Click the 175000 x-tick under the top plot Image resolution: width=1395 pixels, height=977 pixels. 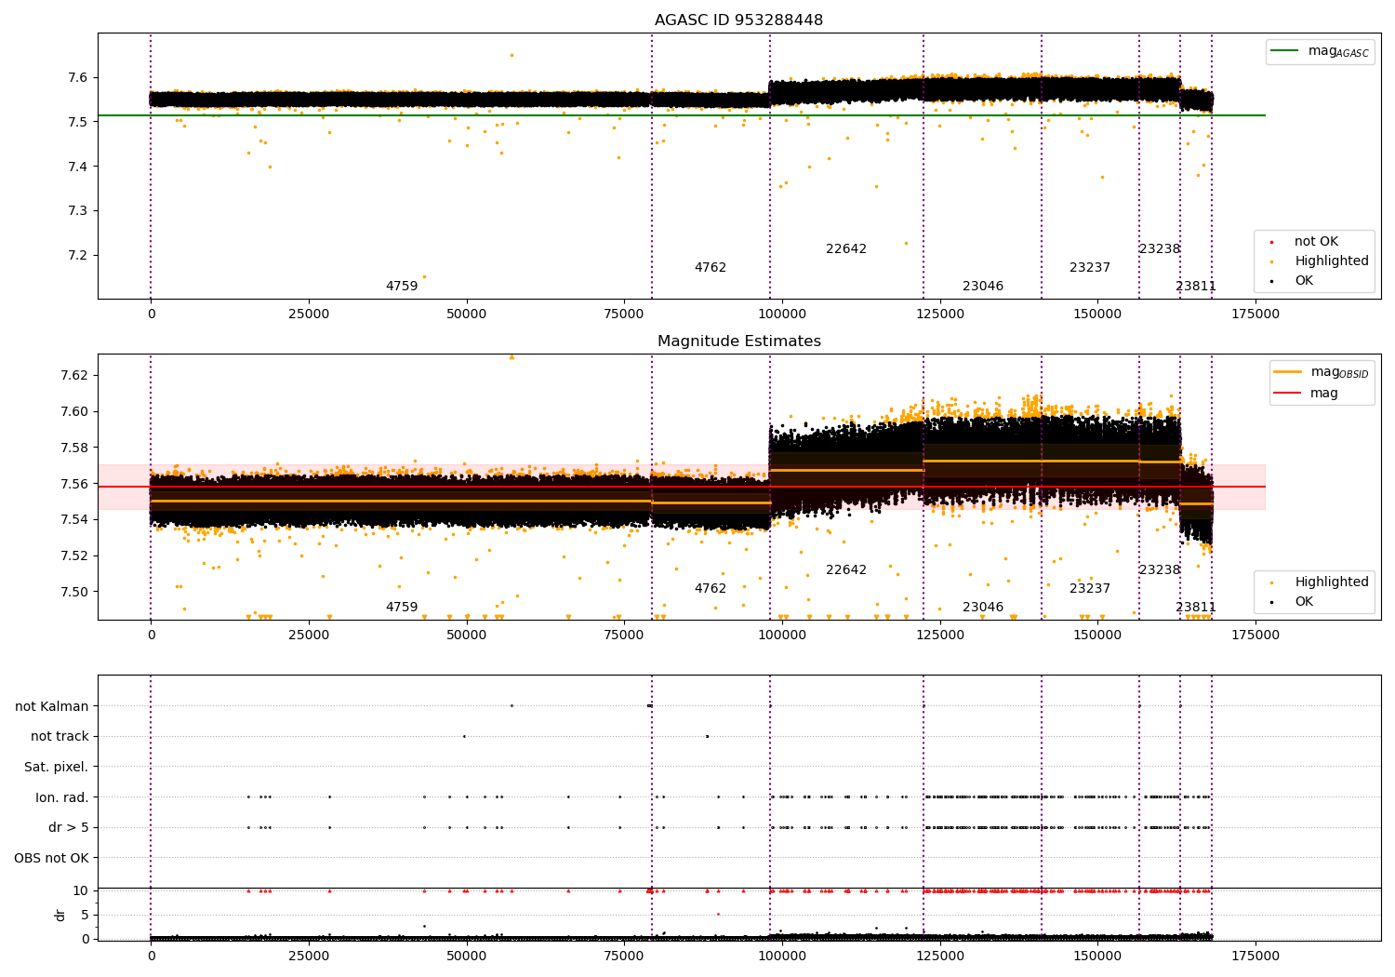(x=1255, y=315)
